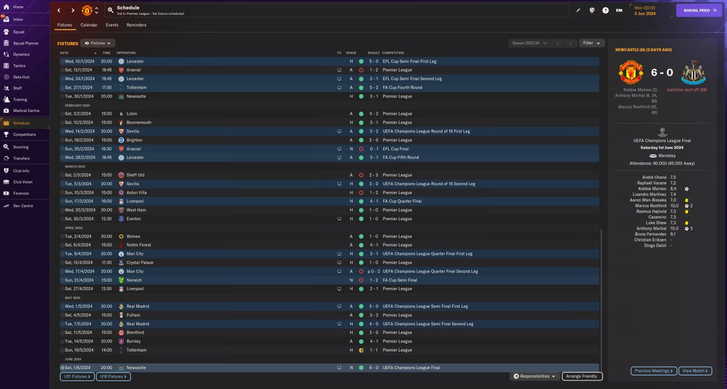Click the Social Feed button
The image size is (727, 389).
699,10
